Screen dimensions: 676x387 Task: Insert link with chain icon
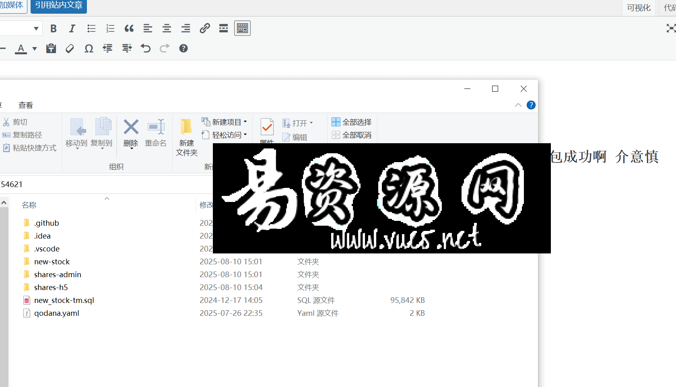point(204,29)
